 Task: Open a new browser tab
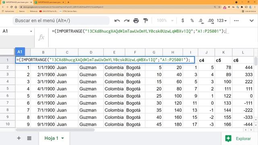pos(68,2)
